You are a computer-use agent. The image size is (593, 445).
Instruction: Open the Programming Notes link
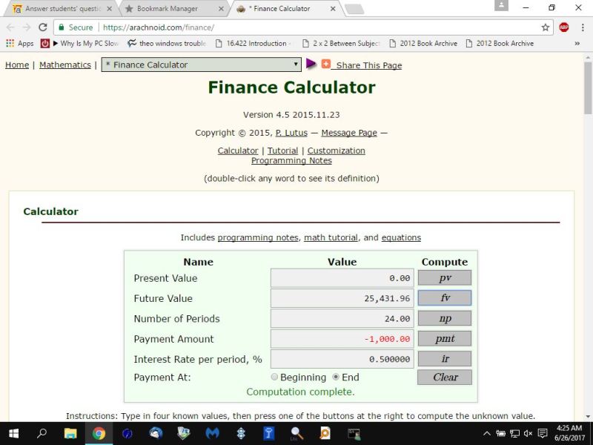291,160
